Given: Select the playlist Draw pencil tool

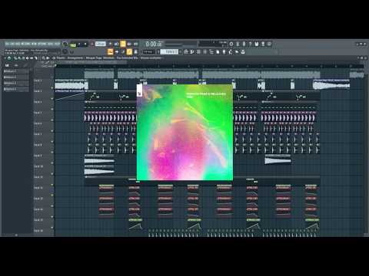Looking at the screenshot, I should coord(15,58).
